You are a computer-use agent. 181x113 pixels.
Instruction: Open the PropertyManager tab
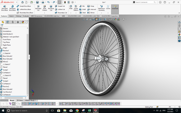click(8, 22)
